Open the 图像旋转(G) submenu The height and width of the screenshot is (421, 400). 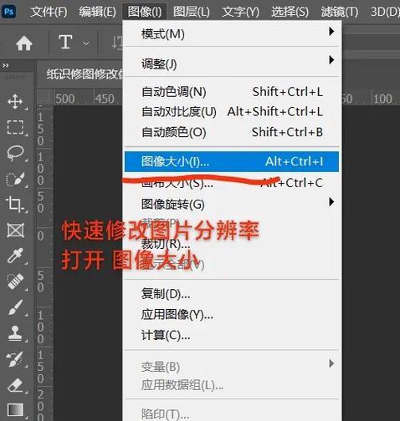coord(232,204)
